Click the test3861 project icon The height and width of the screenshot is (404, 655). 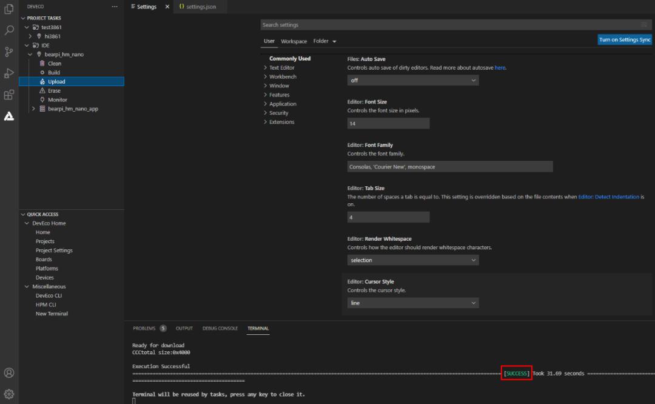(x=36, y=27)
